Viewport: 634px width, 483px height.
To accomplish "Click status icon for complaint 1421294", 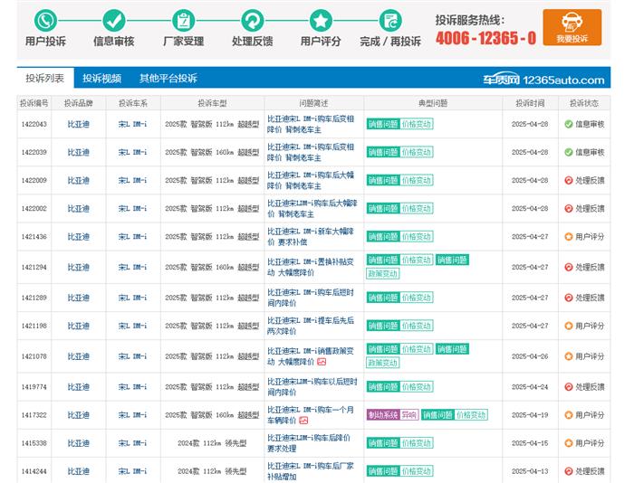I will point(569,267).
